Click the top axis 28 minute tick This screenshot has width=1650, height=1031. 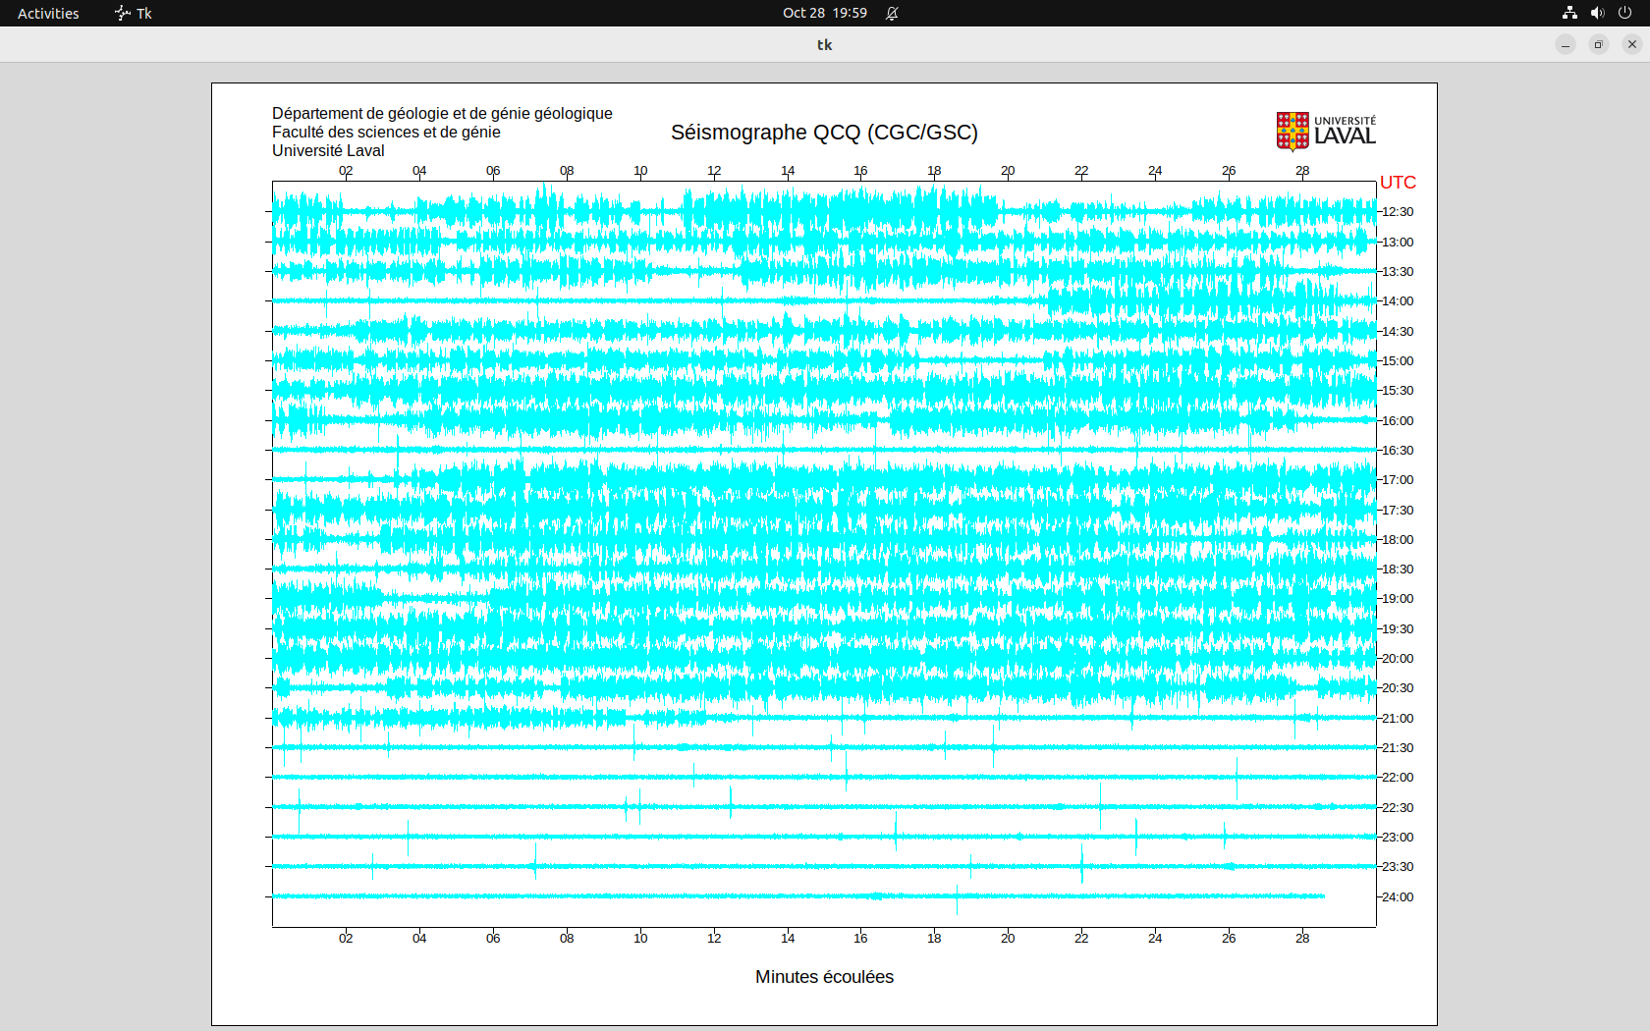pyautogui.click(x=1302, y=171)
